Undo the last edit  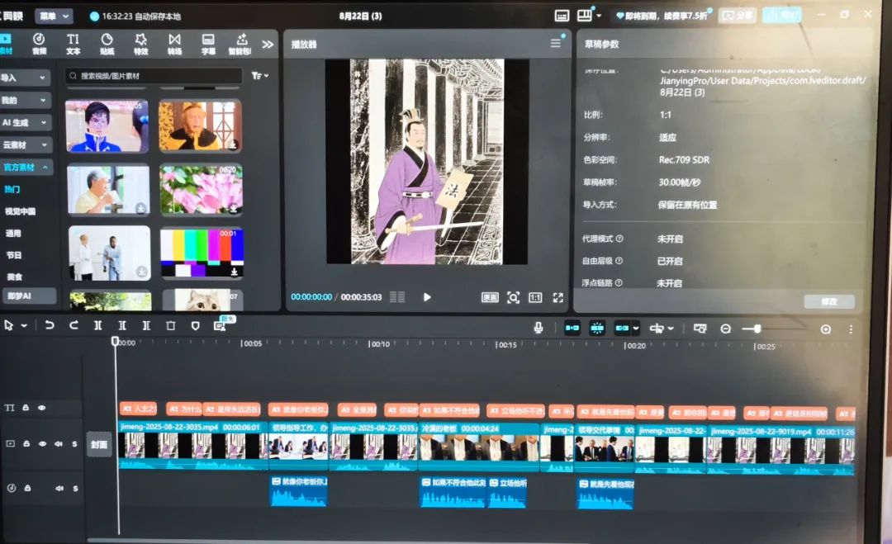(x=50, y=325)
